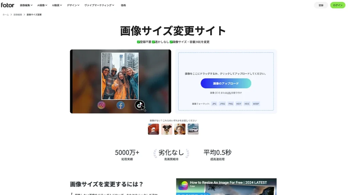Click the TikTok icon in preview
Viewport: 348px width, 195px height.
tap(140, 105)
